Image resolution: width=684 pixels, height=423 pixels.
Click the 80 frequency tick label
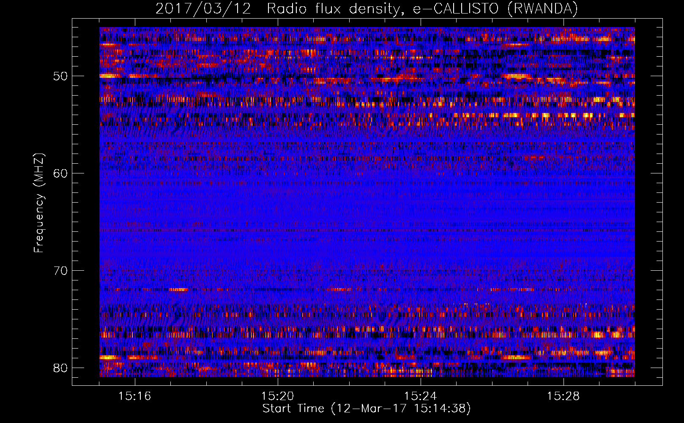60,368
